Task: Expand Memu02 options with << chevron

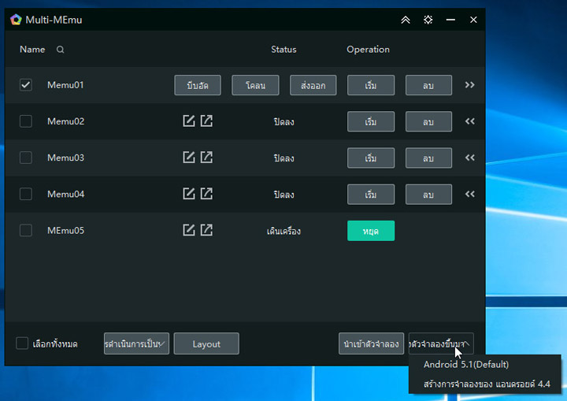Action: point(469,121)
